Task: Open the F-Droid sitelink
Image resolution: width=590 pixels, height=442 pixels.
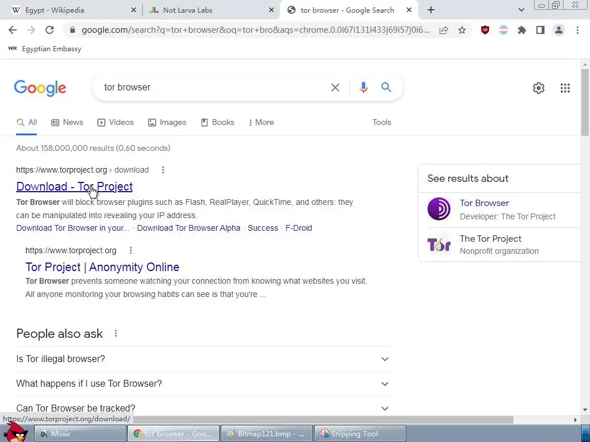Action: tap(298, 228)
